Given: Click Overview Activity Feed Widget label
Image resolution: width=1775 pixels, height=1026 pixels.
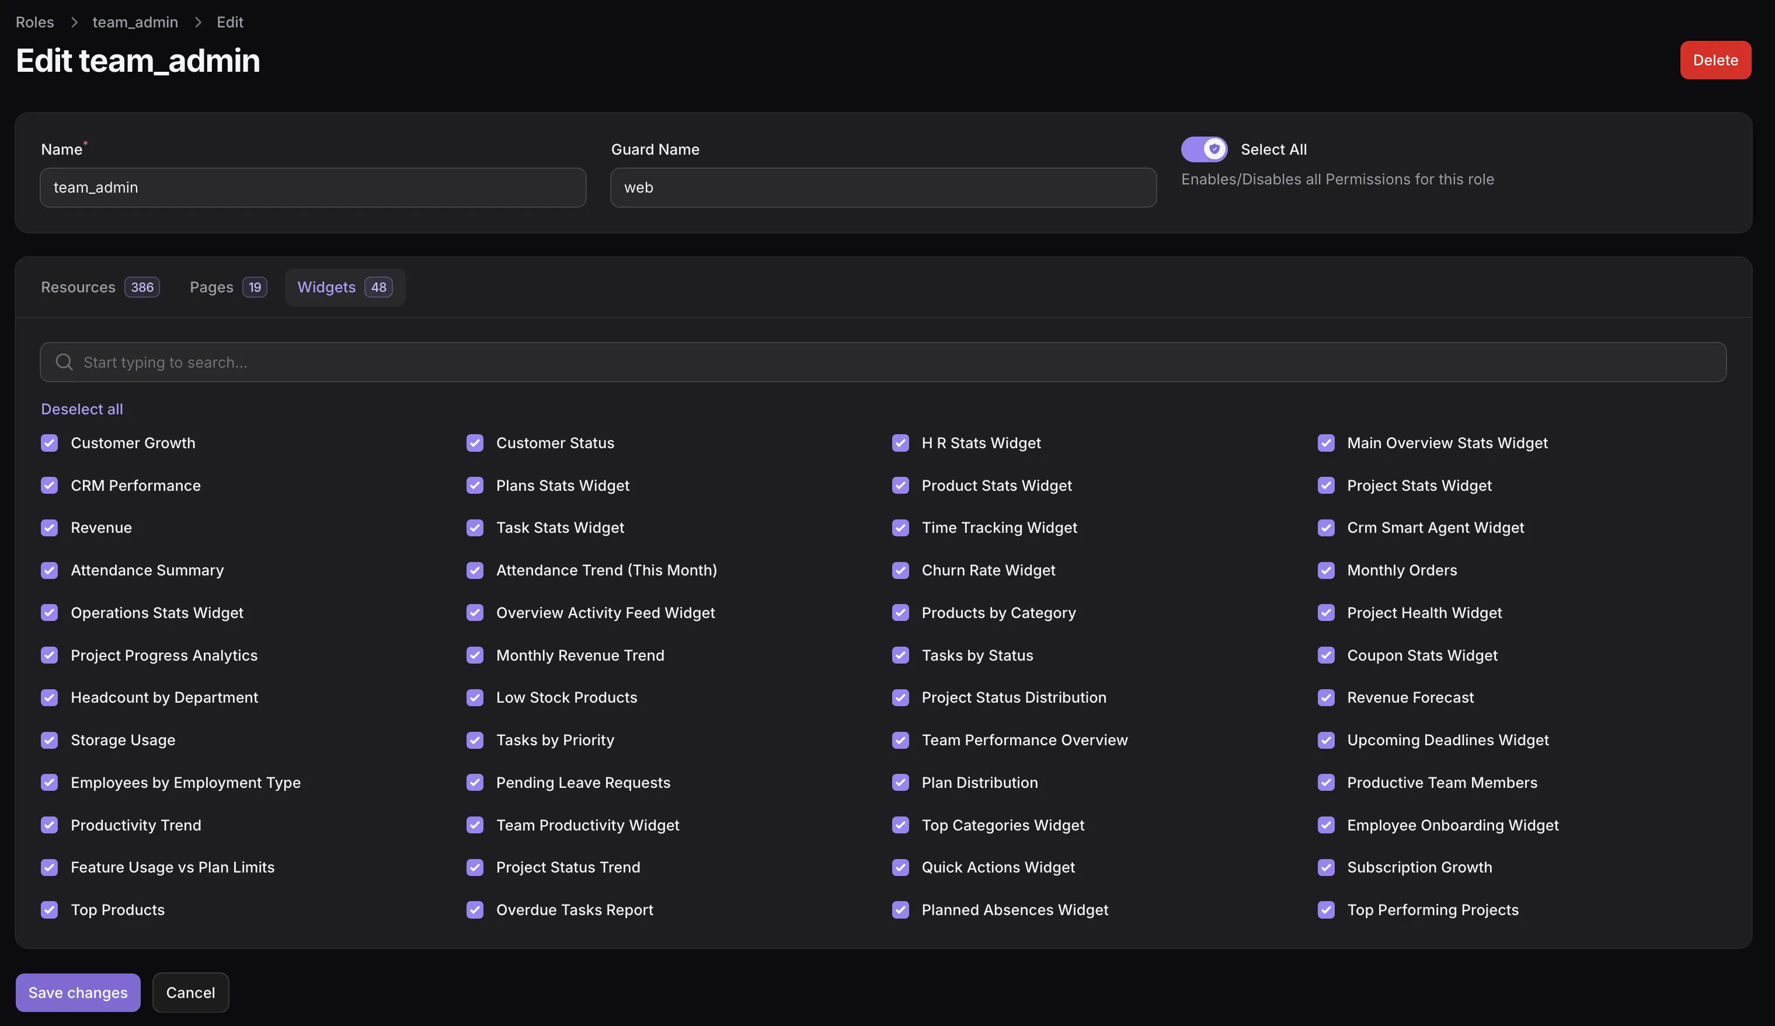Looking at the screenshot, I should pos(605,613).
